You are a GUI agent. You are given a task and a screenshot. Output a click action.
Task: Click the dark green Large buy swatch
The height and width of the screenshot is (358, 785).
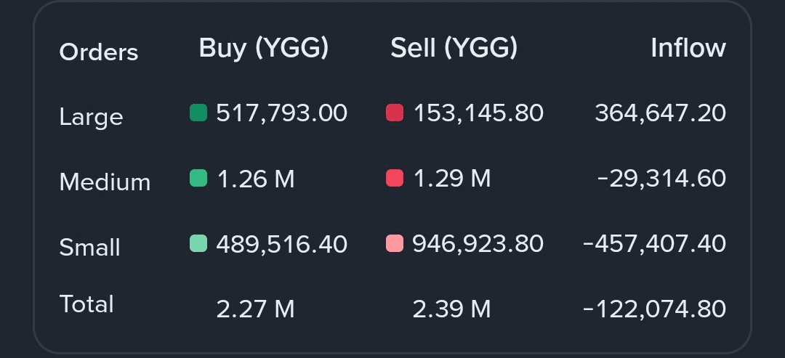click(198, 113)
